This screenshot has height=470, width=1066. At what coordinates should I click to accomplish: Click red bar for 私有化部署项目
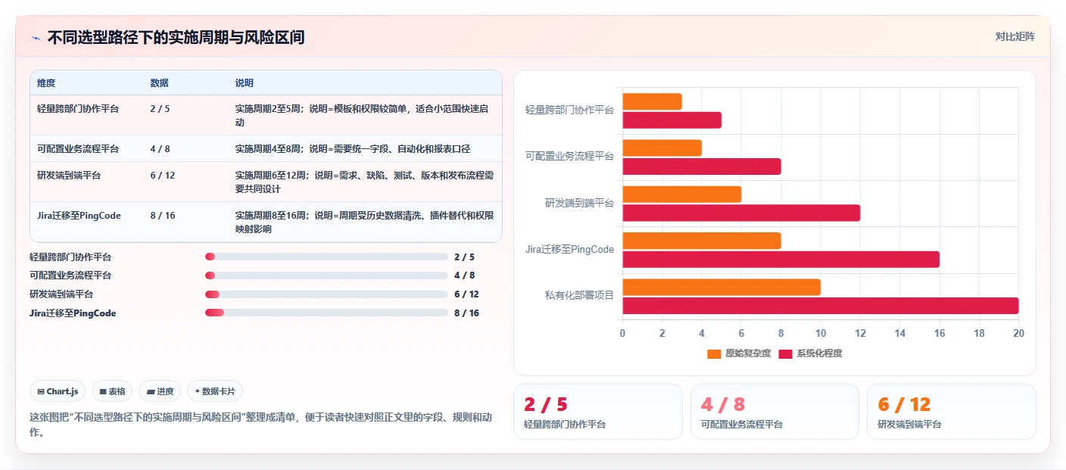point(820,306)
